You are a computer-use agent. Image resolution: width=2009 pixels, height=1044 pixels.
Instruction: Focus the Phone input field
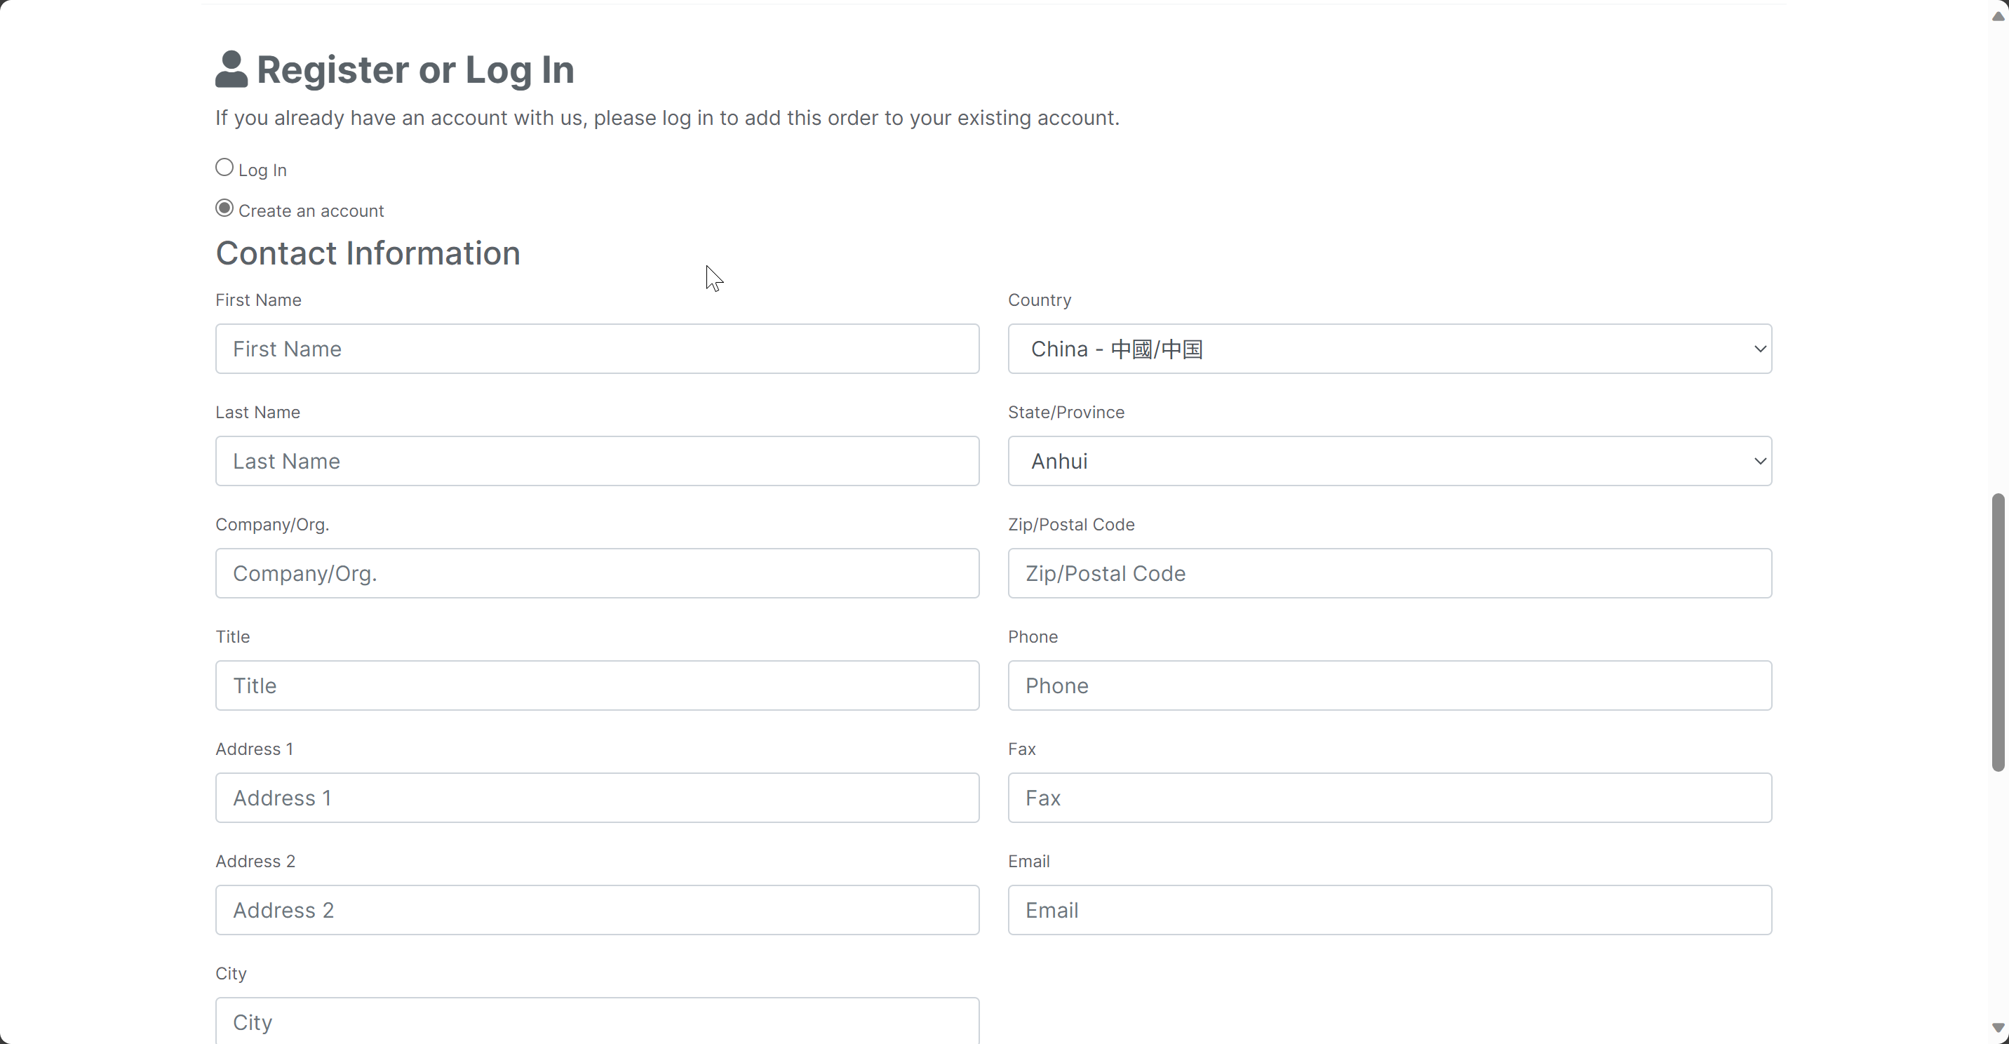(1390, 686)
